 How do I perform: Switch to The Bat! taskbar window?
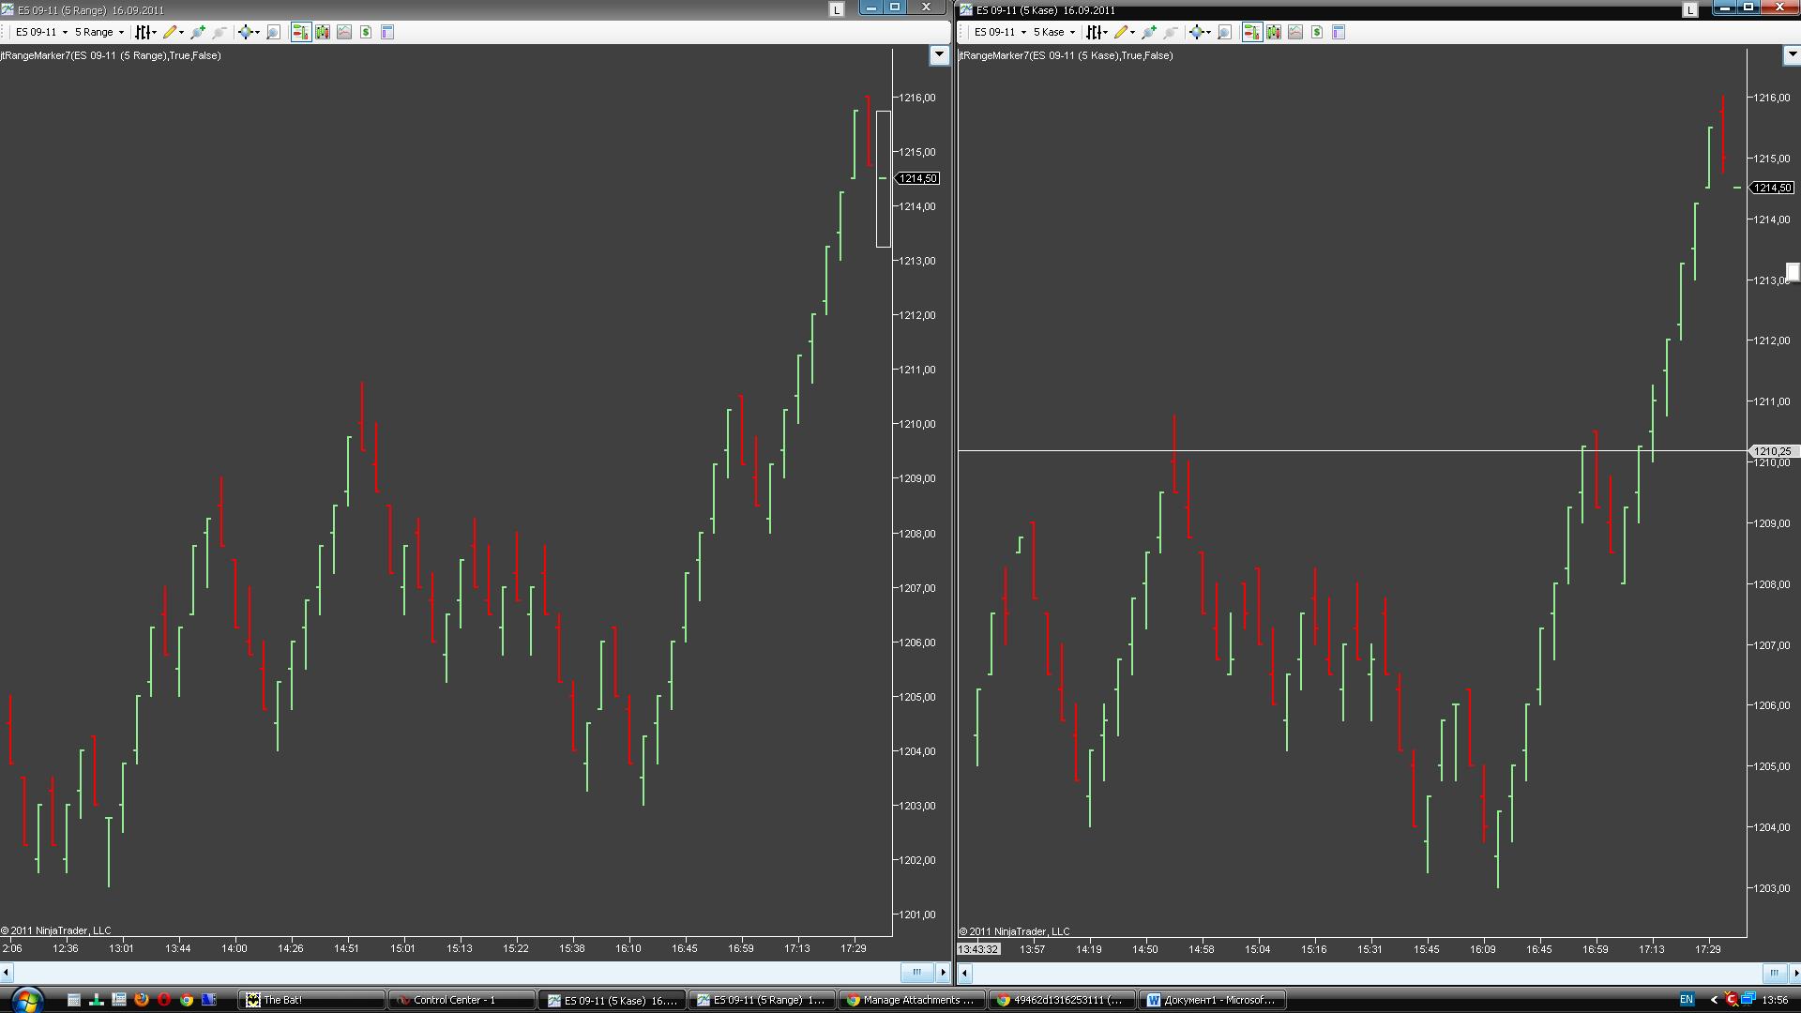pos(312,1000)
